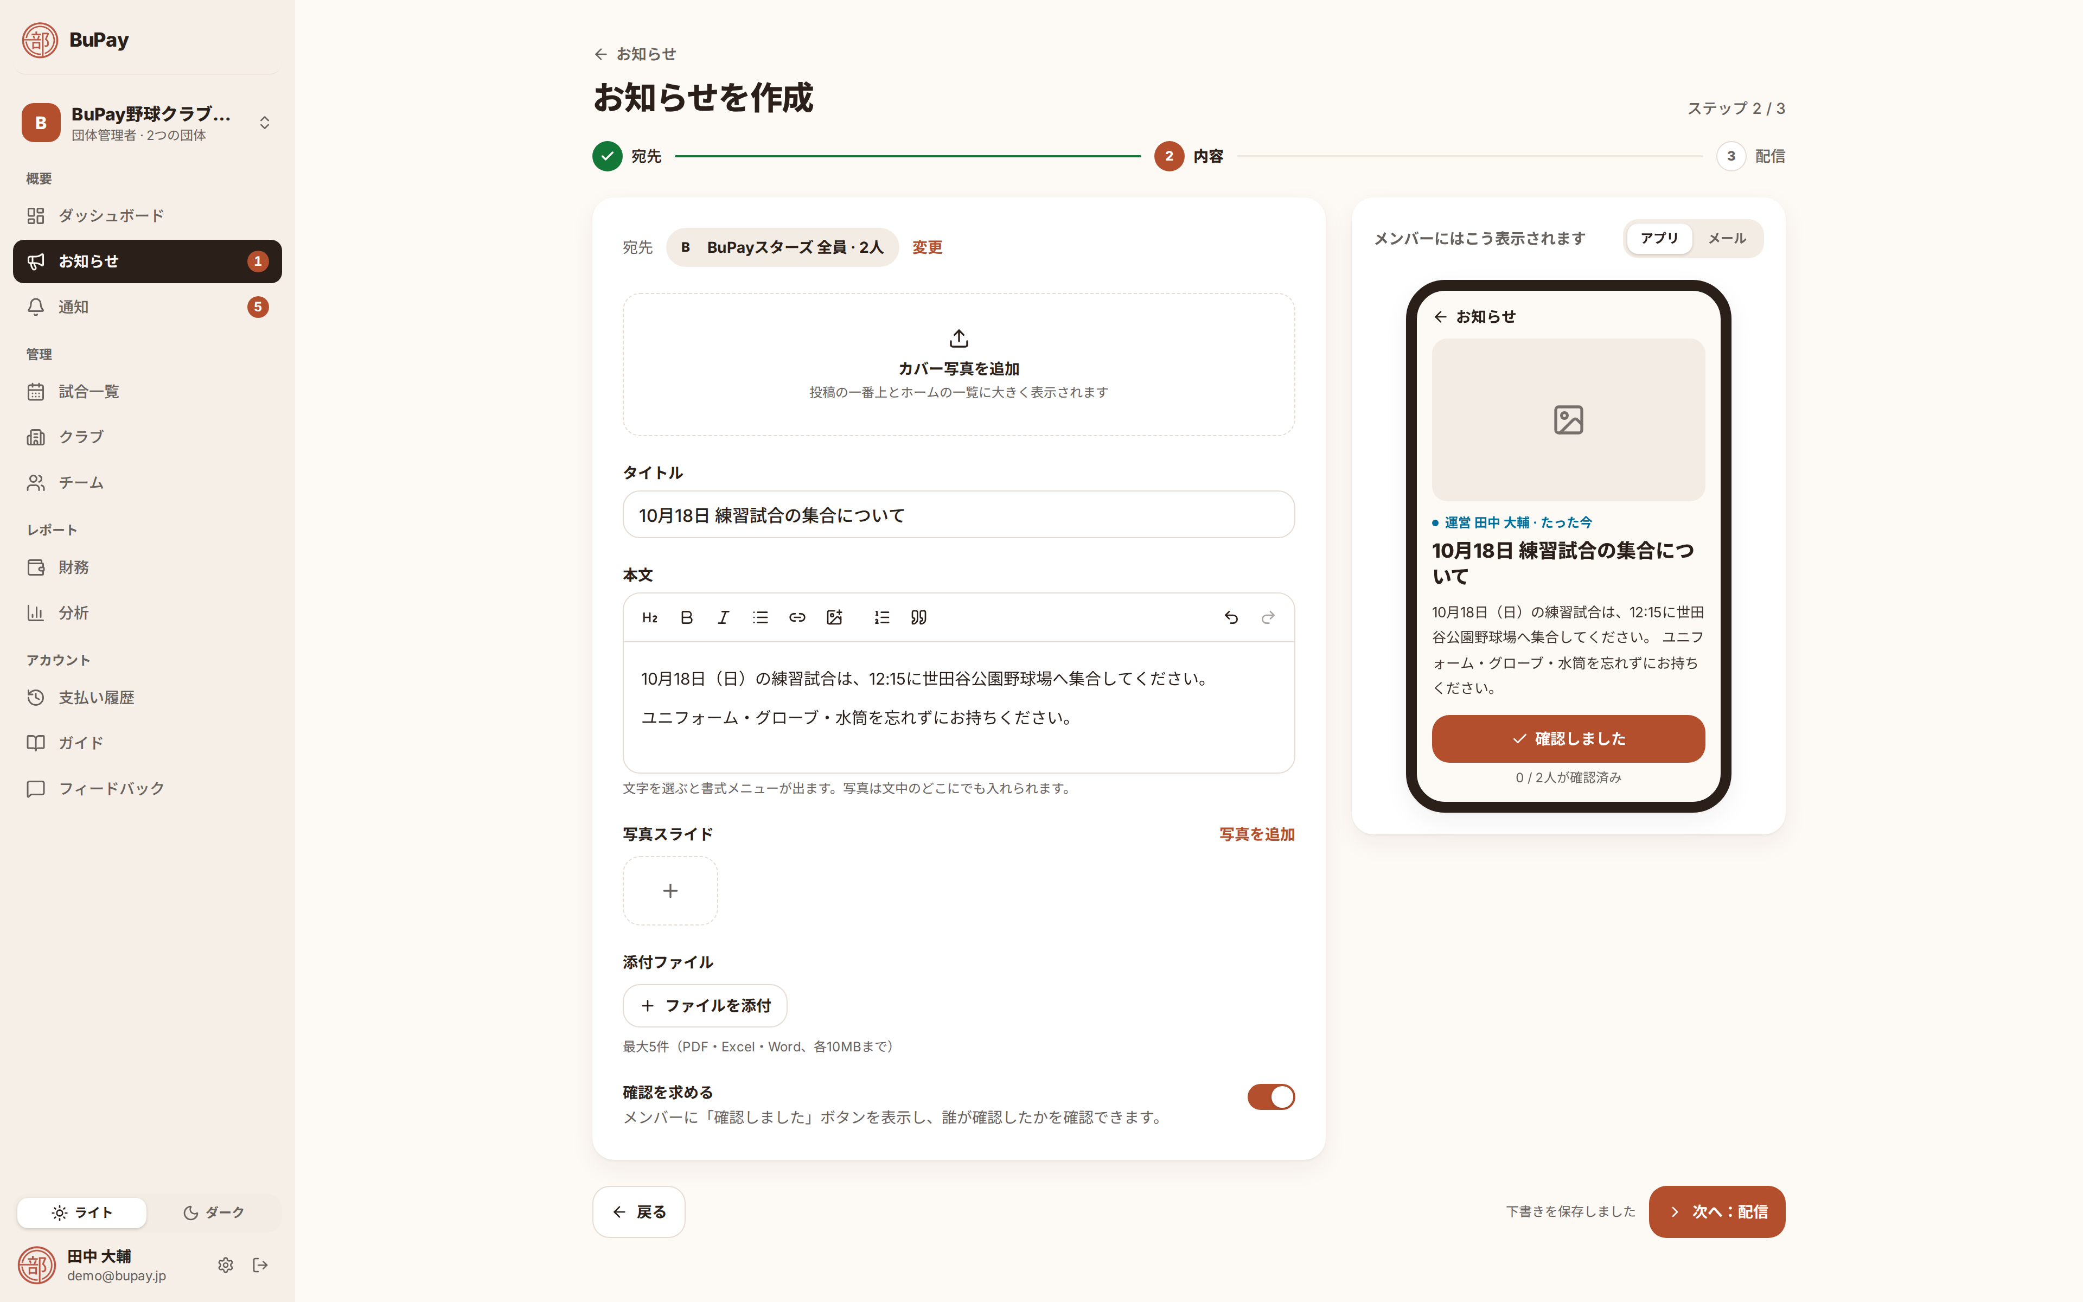Switch preview to メール view
Screen dimensions: 2083x1302
click(x=1727, y=239)
